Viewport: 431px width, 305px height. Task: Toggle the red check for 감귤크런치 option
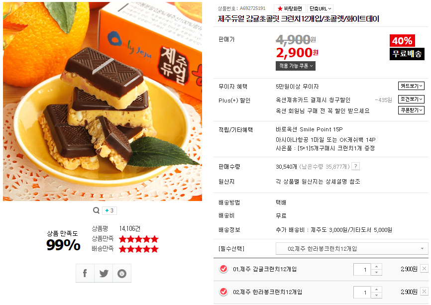coord(224,269)
